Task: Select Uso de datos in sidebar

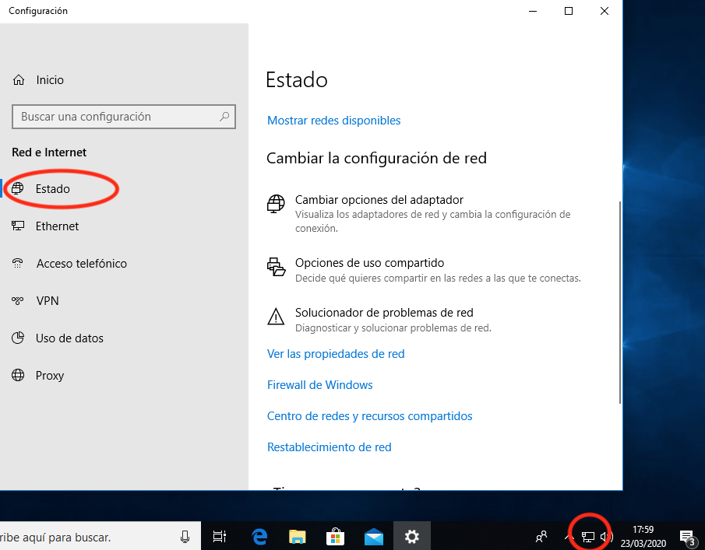Action: click(69, 338)
